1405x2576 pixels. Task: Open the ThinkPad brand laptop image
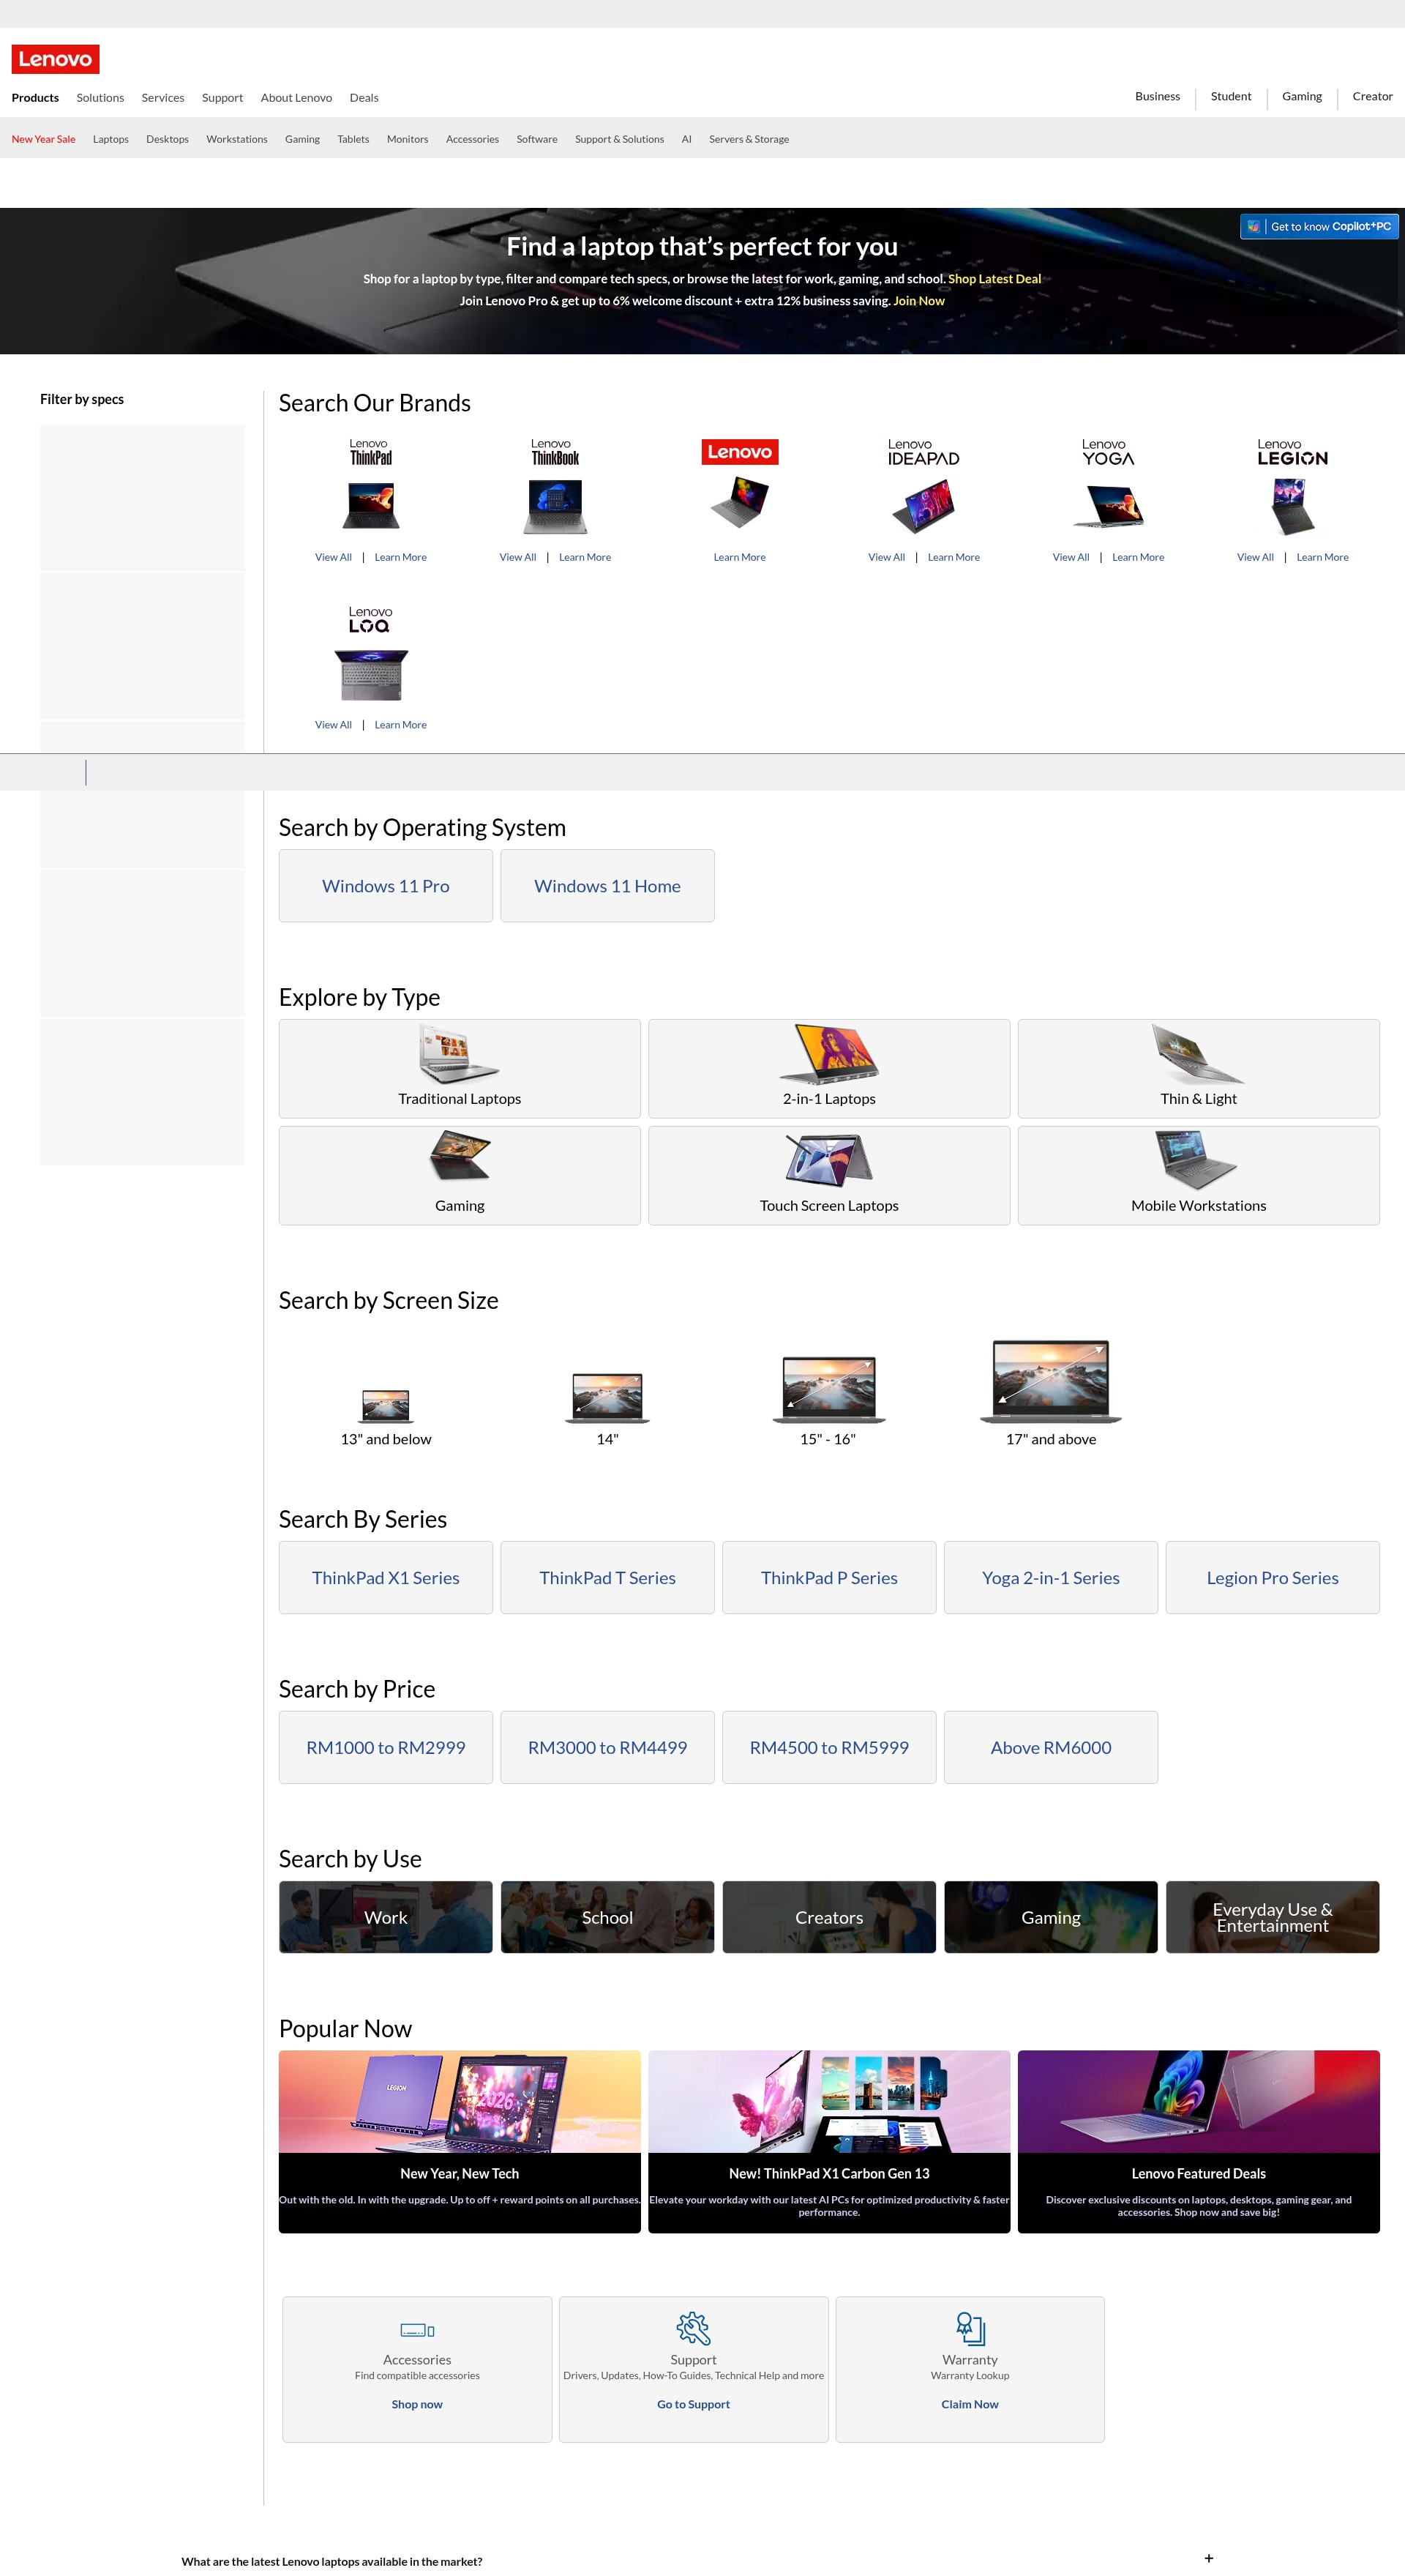[371, 505]
